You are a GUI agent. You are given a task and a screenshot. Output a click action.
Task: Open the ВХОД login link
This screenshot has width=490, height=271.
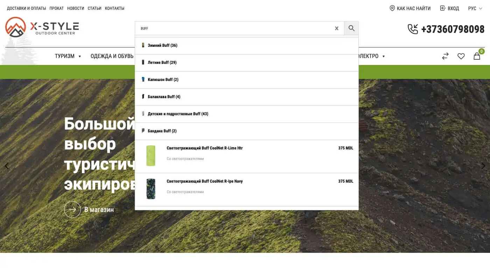coord(449,8)
